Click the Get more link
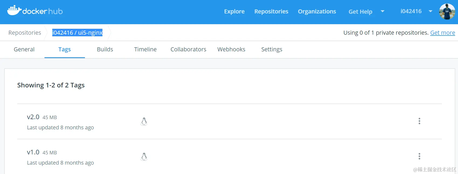 [442, 33]
